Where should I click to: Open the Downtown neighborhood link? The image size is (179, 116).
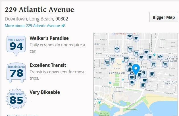tap(16, 19)
